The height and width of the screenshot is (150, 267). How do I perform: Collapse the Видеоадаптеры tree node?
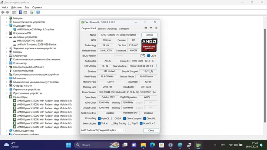pyautogui.click(x=7, y=26)
